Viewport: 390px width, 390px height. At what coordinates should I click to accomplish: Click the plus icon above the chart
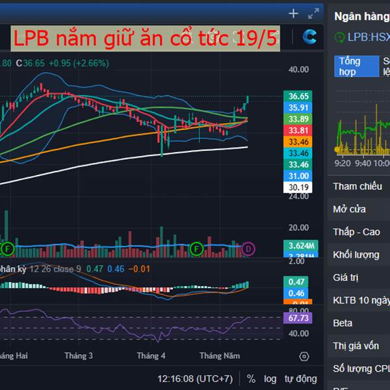click(294, 14)
